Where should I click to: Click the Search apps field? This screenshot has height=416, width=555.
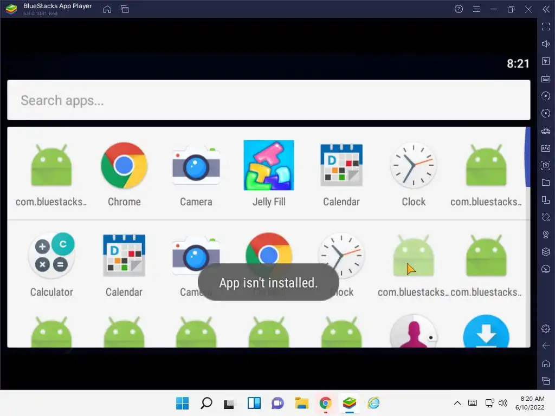[269, 100]
